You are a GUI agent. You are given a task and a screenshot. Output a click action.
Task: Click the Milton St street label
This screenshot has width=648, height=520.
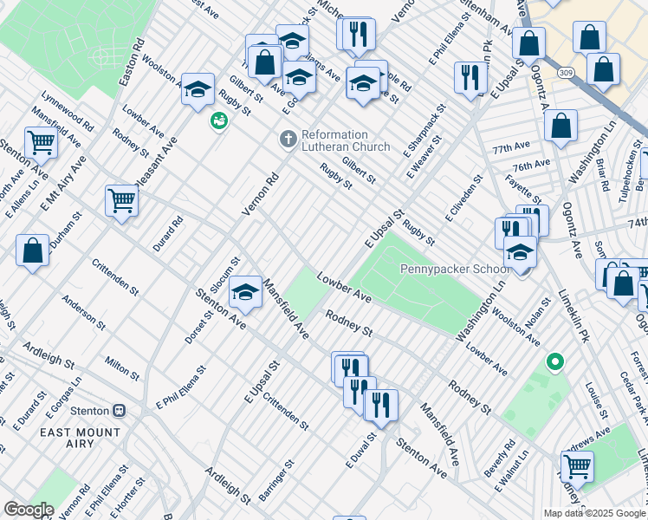tap(122, 368)
